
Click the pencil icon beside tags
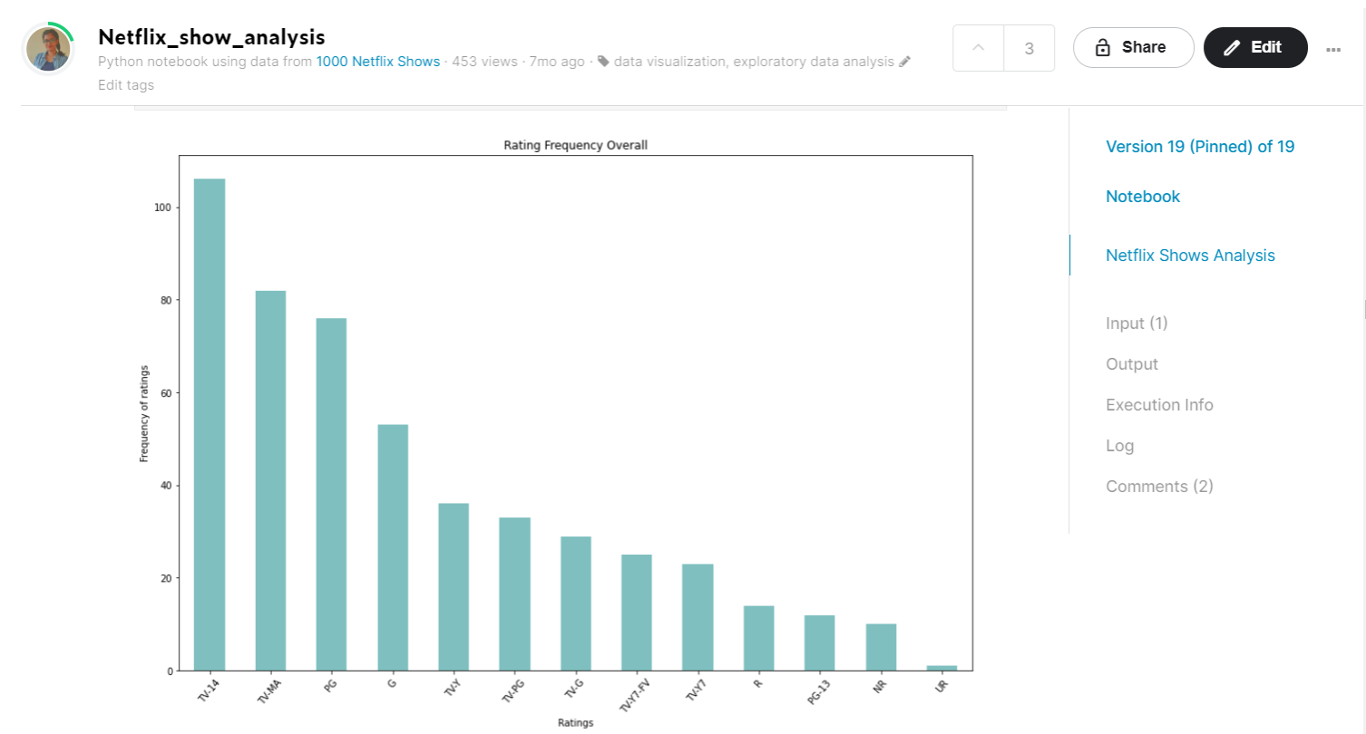(x=904, y=62)
